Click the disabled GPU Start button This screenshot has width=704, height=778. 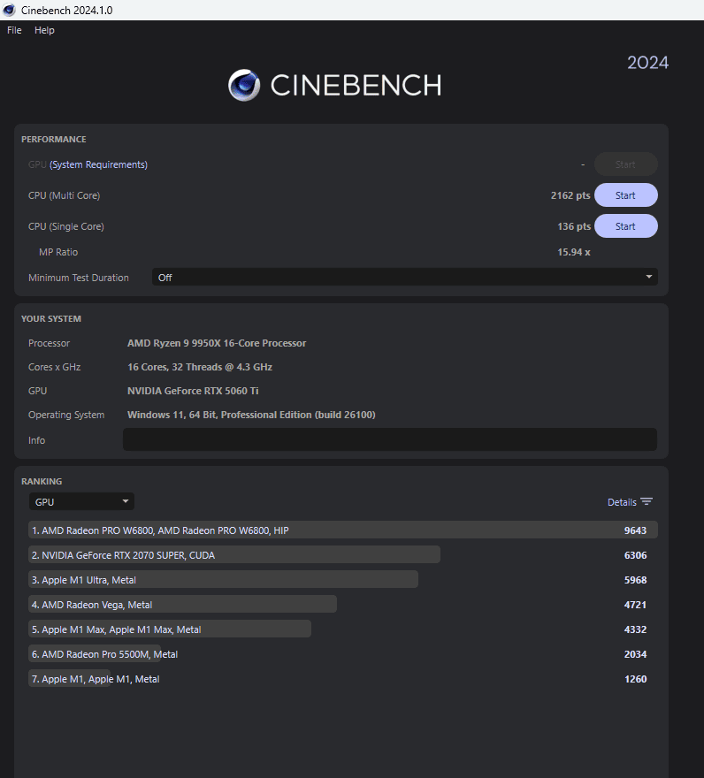(625, 164)
